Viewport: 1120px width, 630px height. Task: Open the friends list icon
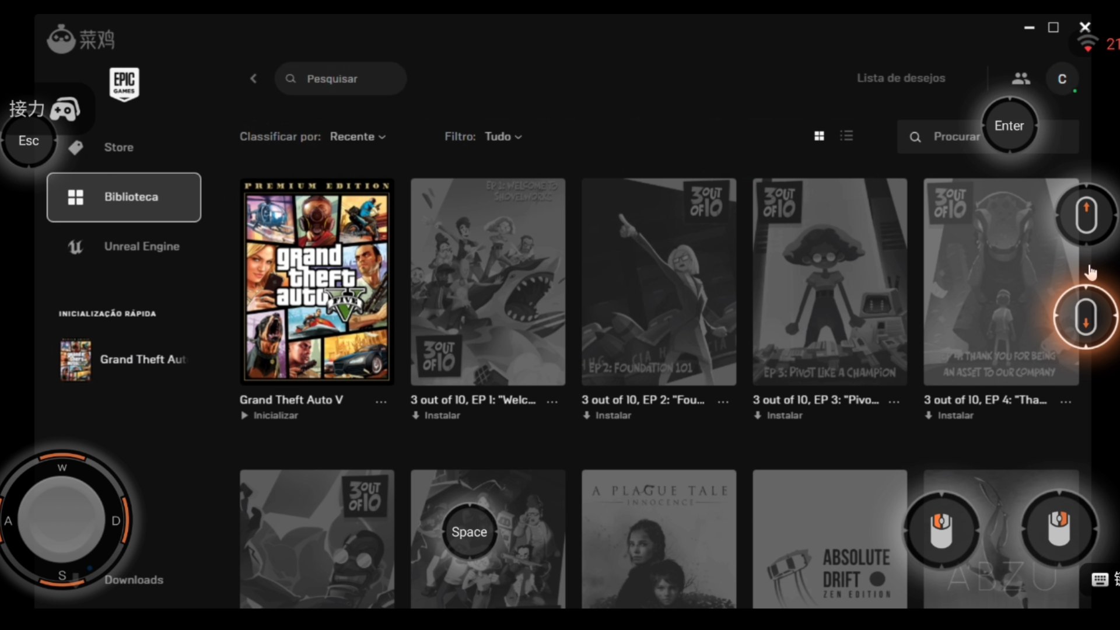click(1020, 79)
